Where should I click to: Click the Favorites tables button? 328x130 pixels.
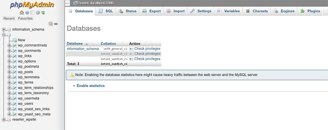(25, 18)
